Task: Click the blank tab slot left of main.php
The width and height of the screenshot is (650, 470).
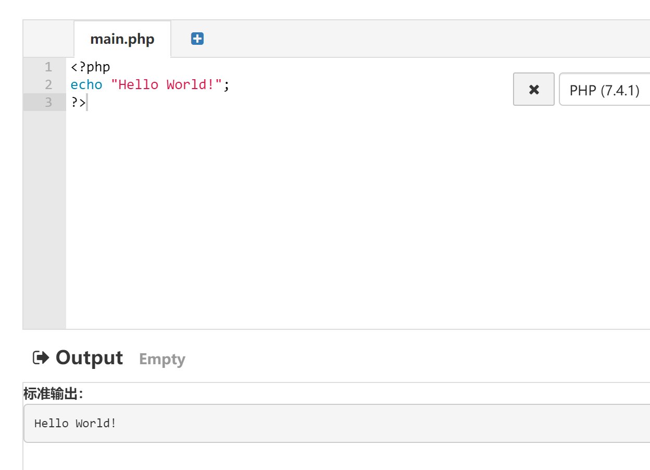Action: pos(48,39)
